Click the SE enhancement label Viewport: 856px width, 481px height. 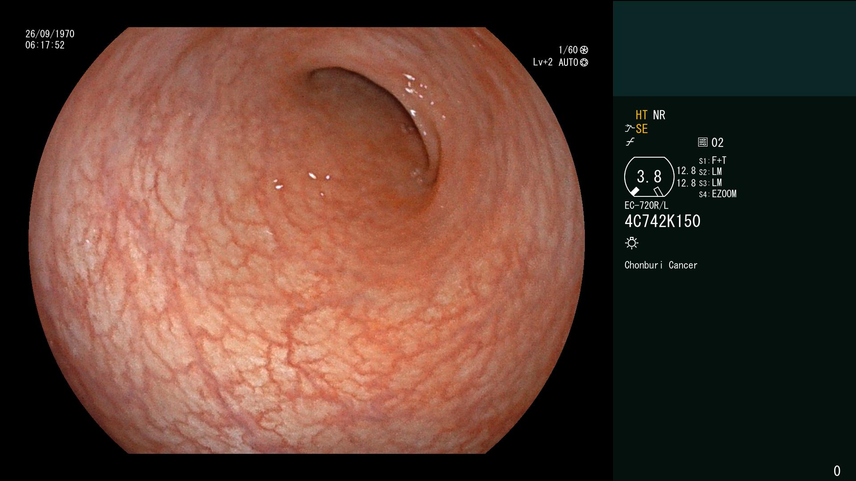click(x=642, y=129)
